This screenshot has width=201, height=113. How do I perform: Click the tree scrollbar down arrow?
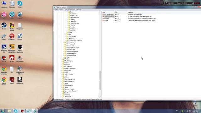[100, 97]
